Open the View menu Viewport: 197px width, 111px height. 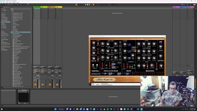10,2
